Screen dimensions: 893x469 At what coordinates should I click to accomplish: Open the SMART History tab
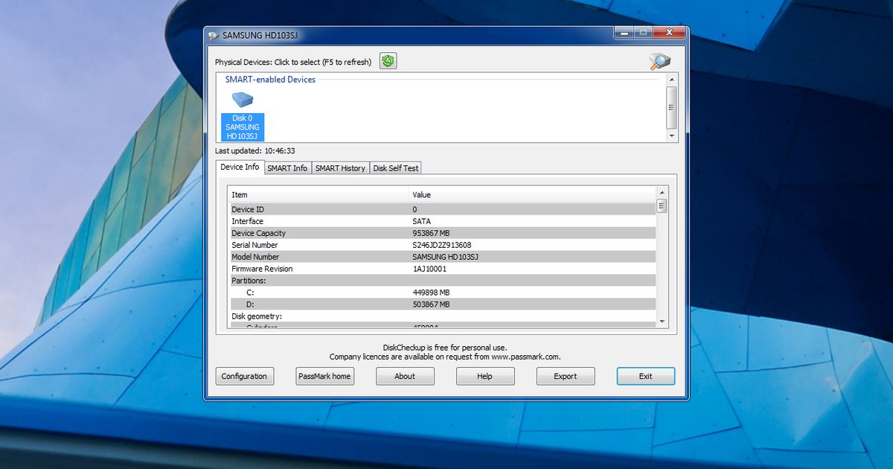tap(340, 167)
